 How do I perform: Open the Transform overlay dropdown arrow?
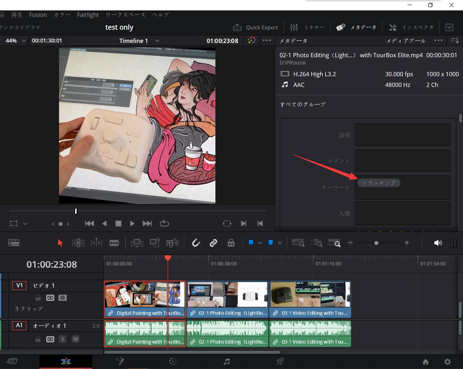(x=25, y=224)
